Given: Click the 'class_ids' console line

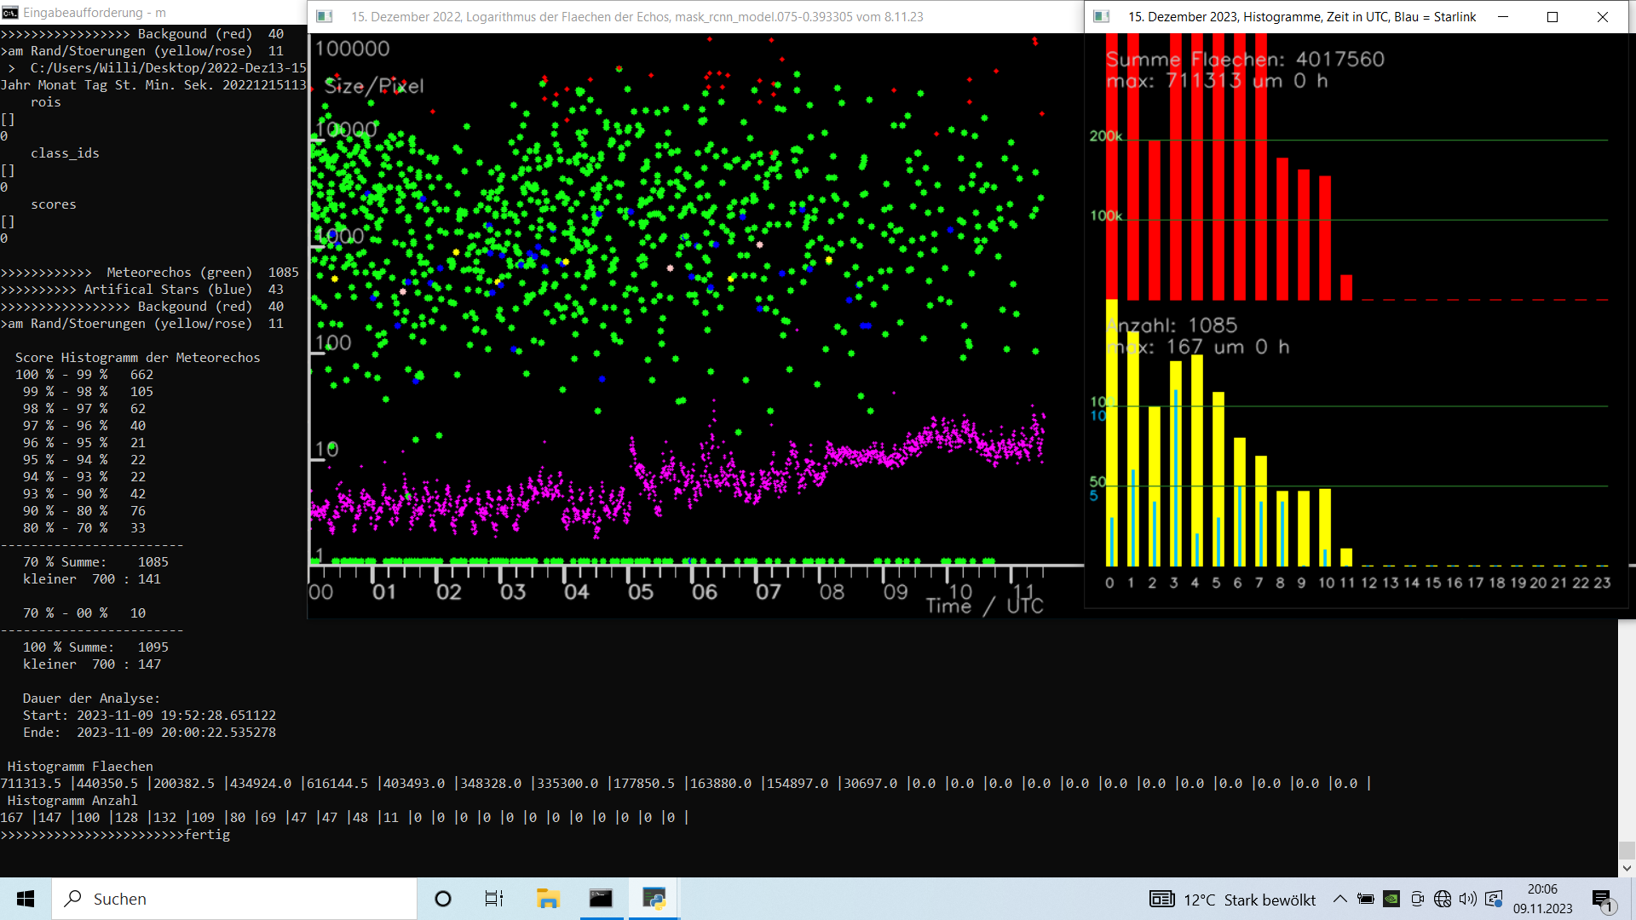Looking at the screenshot, I should tap(65, 153).
